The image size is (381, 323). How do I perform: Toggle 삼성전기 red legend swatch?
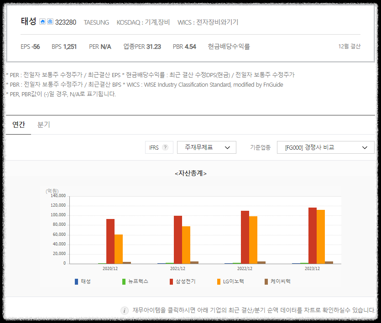click(171, 282)
